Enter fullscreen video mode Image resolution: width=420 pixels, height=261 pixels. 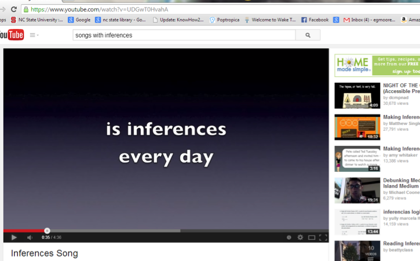323,237
